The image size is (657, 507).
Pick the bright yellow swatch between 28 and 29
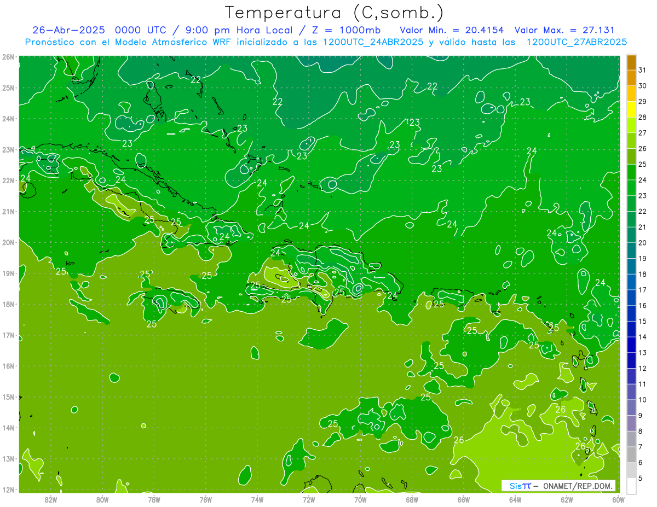[631, 109]
